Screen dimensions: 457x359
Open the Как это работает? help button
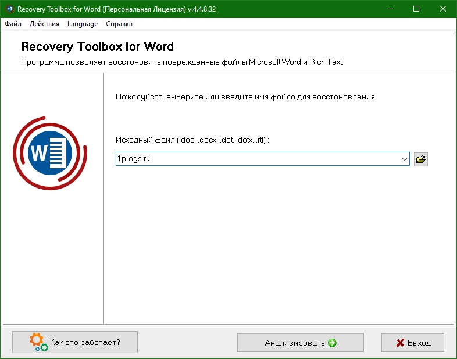click(x=75, y=342)
